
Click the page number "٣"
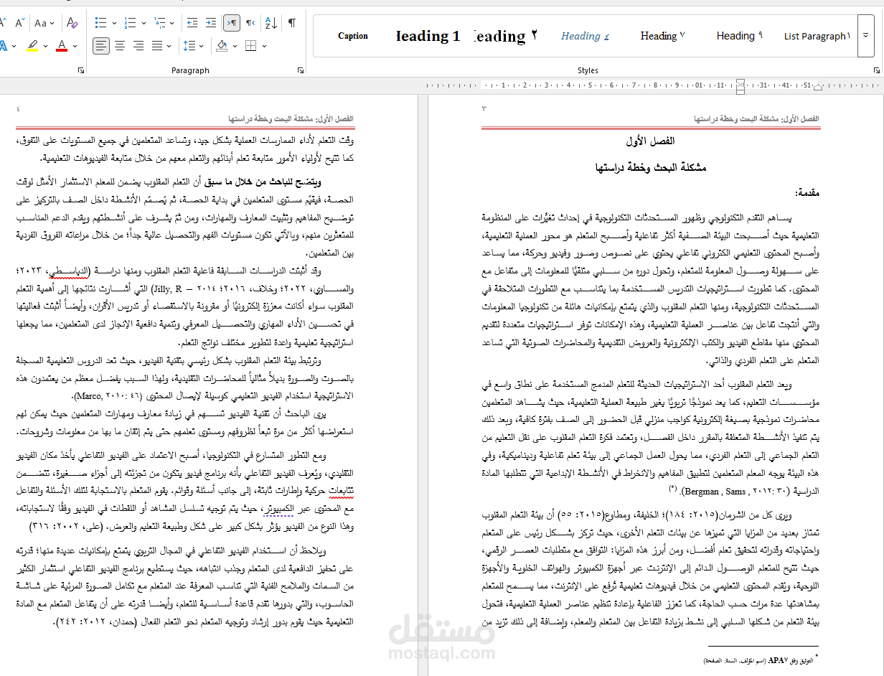pos(484,108)
